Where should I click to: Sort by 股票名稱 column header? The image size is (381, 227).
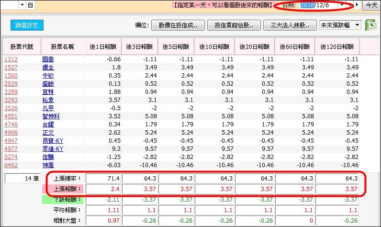[63, 46]
